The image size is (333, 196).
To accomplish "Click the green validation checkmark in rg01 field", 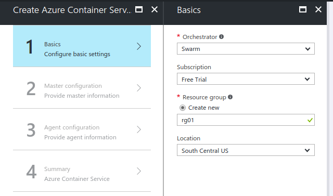I will (310, 120).
